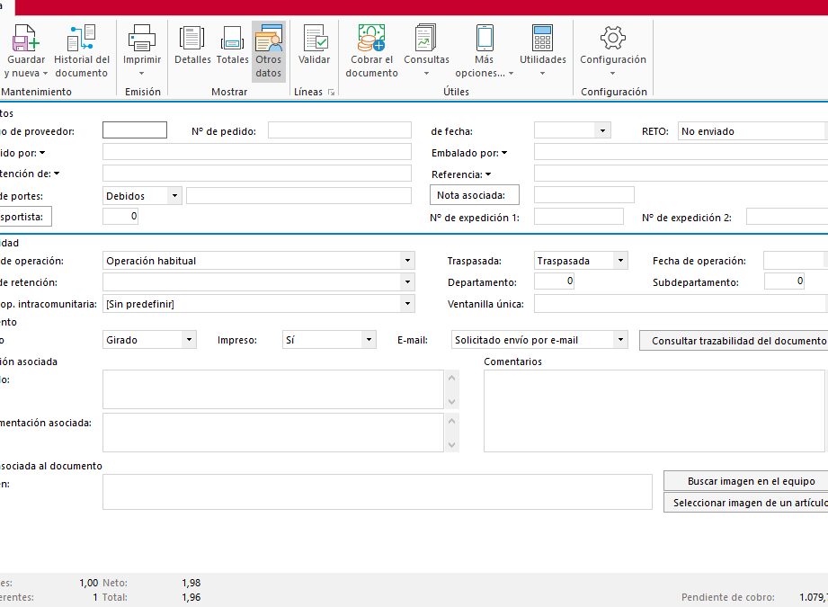Click the Imprimir printer icon

point(142,38)
